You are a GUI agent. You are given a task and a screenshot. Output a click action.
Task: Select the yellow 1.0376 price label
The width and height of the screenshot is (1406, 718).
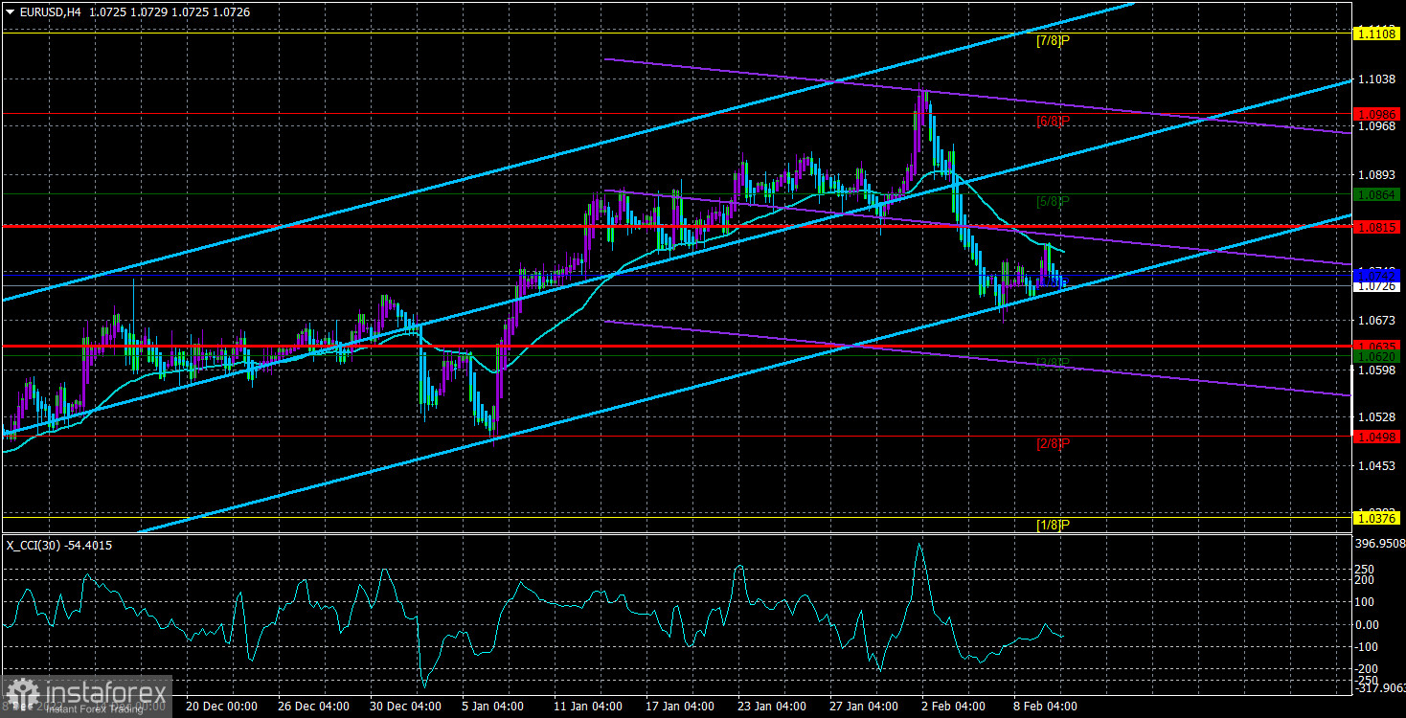click(x=1376, y=518)
